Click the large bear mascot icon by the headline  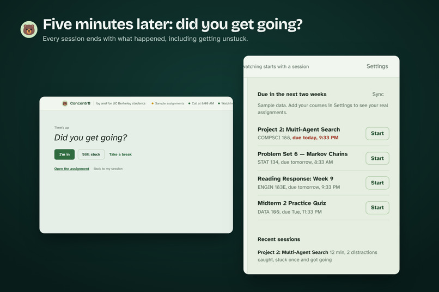[29, 29]
